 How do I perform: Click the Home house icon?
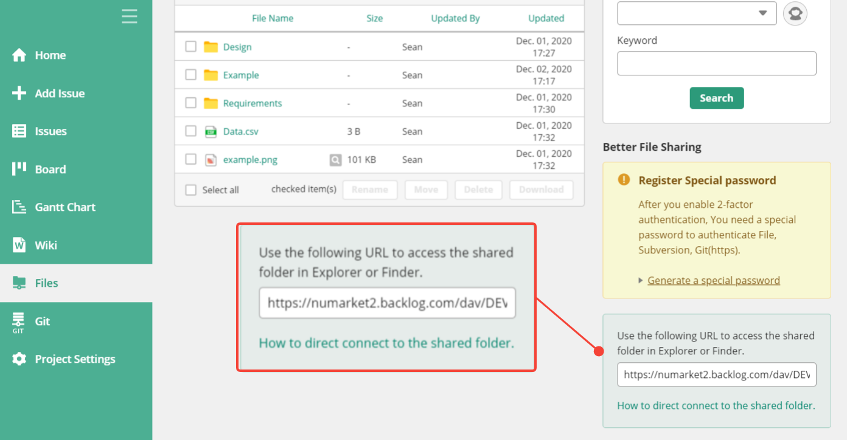click(x=19, y=55)
